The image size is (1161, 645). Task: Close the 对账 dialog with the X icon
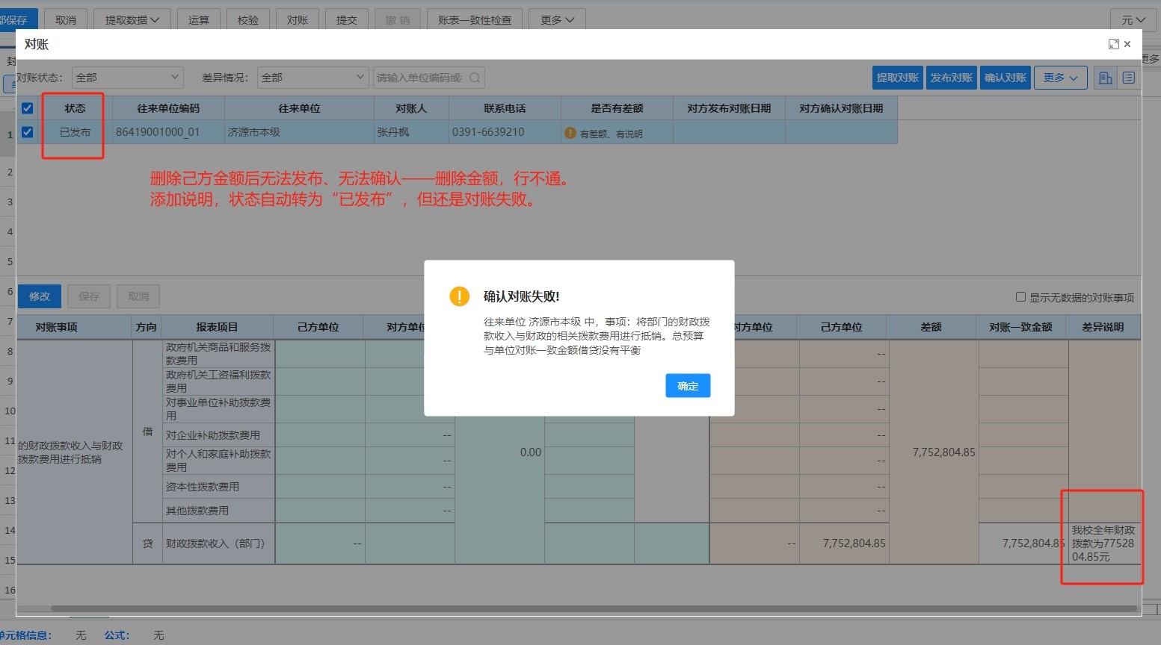click(x=1127, y=44)
